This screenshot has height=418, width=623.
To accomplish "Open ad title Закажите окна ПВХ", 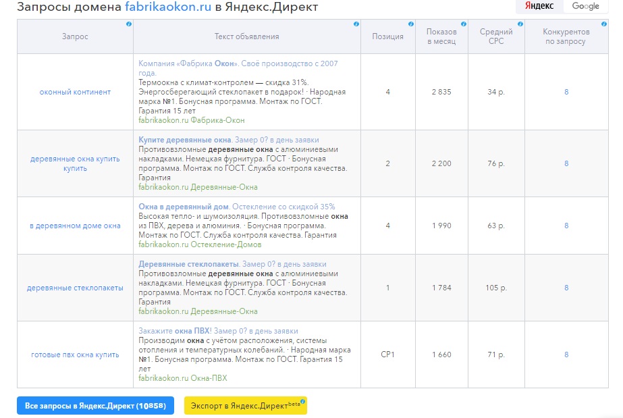I will coord(175,331).
